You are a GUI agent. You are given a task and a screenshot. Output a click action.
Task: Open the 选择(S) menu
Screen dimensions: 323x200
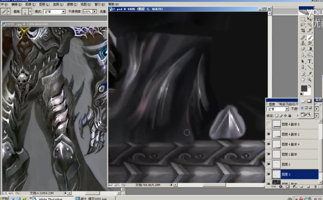click(x=58, y=4)
